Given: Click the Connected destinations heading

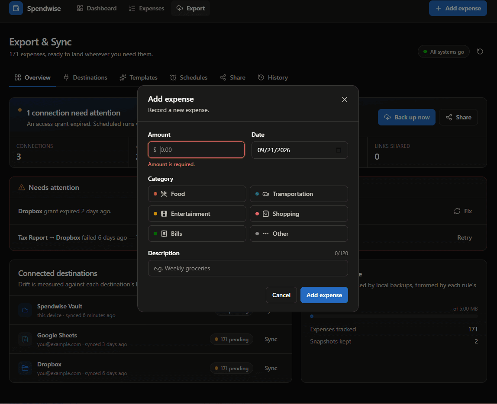Looking at the screenshot, I should point(58,273).
